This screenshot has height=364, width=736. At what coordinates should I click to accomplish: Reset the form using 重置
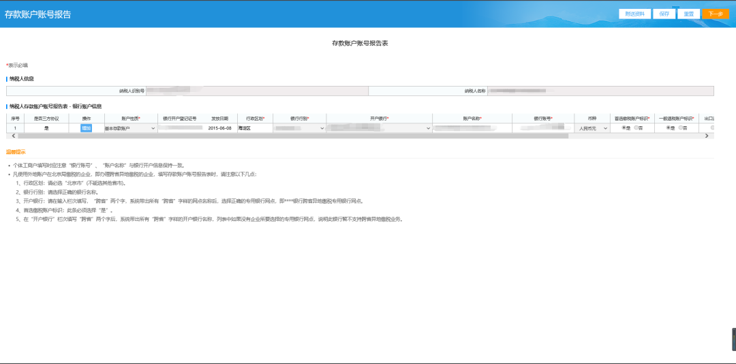coord(688,14)
